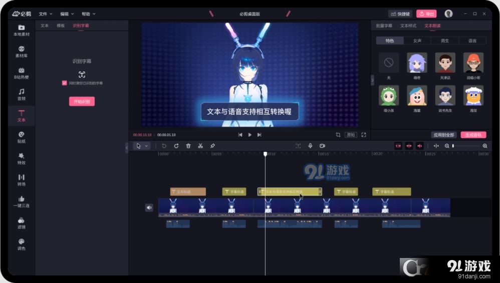Click the screen record camera icon

tap(322, 146)
